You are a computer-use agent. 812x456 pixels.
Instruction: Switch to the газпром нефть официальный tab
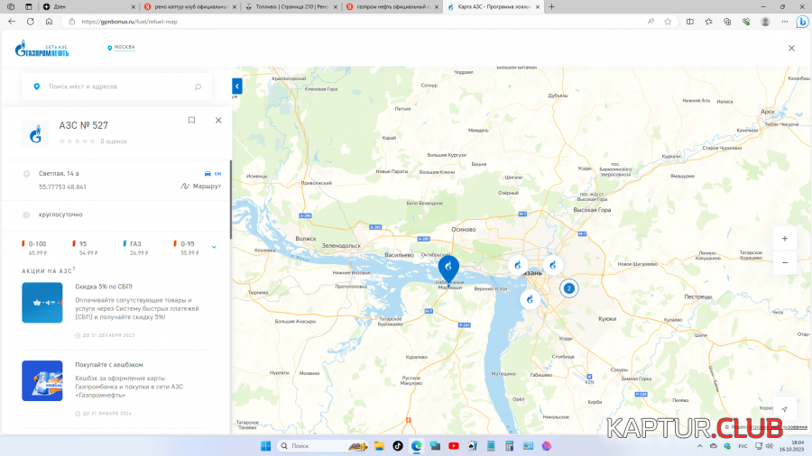388,6
